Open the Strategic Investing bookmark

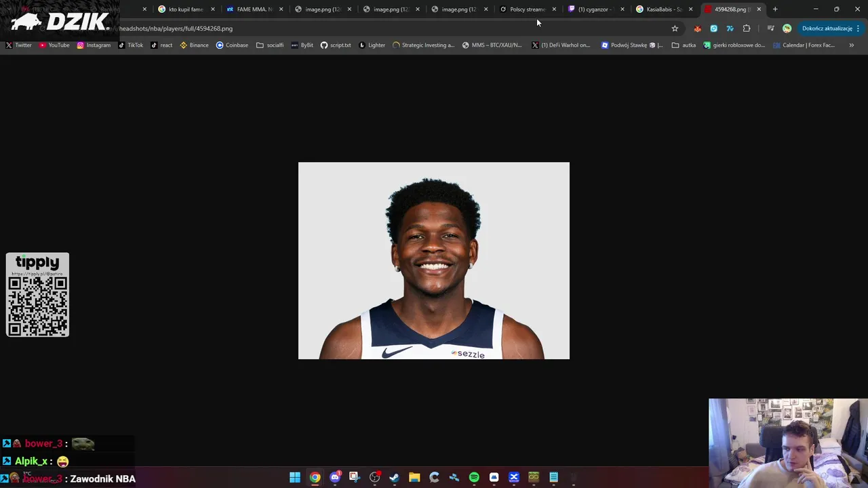(x=424, y=45)
